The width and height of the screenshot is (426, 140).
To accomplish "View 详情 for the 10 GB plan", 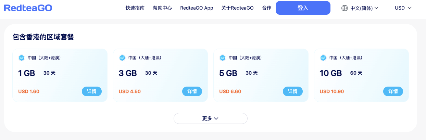I will [393, 91].
